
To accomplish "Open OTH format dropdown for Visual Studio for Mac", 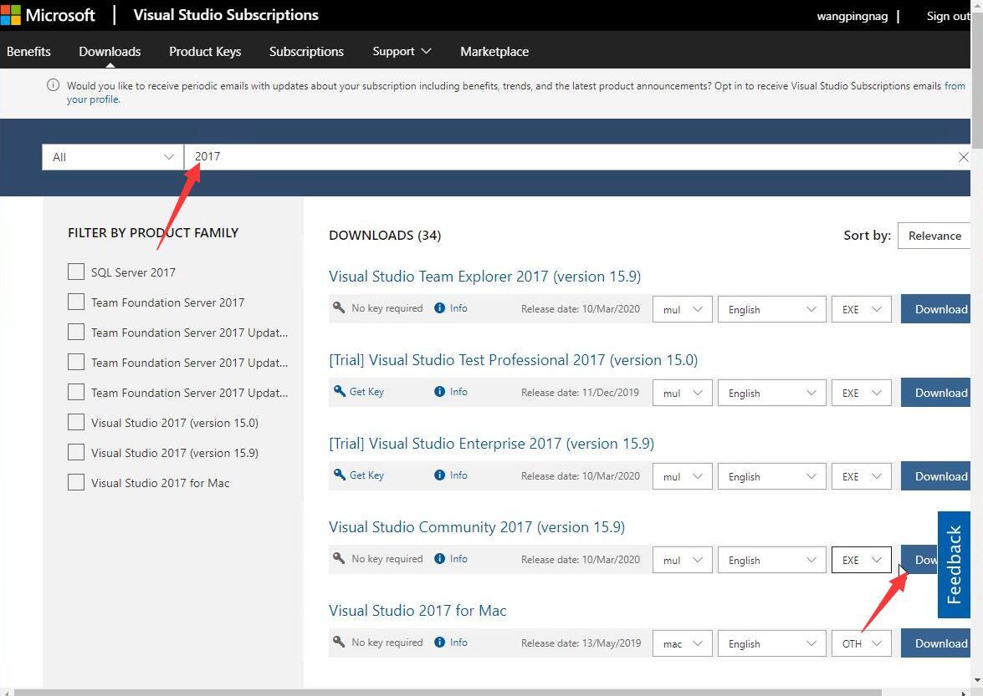I will click(862, 643).
